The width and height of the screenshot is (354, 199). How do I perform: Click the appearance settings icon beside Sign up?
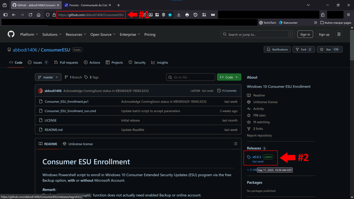coord(339,34)
